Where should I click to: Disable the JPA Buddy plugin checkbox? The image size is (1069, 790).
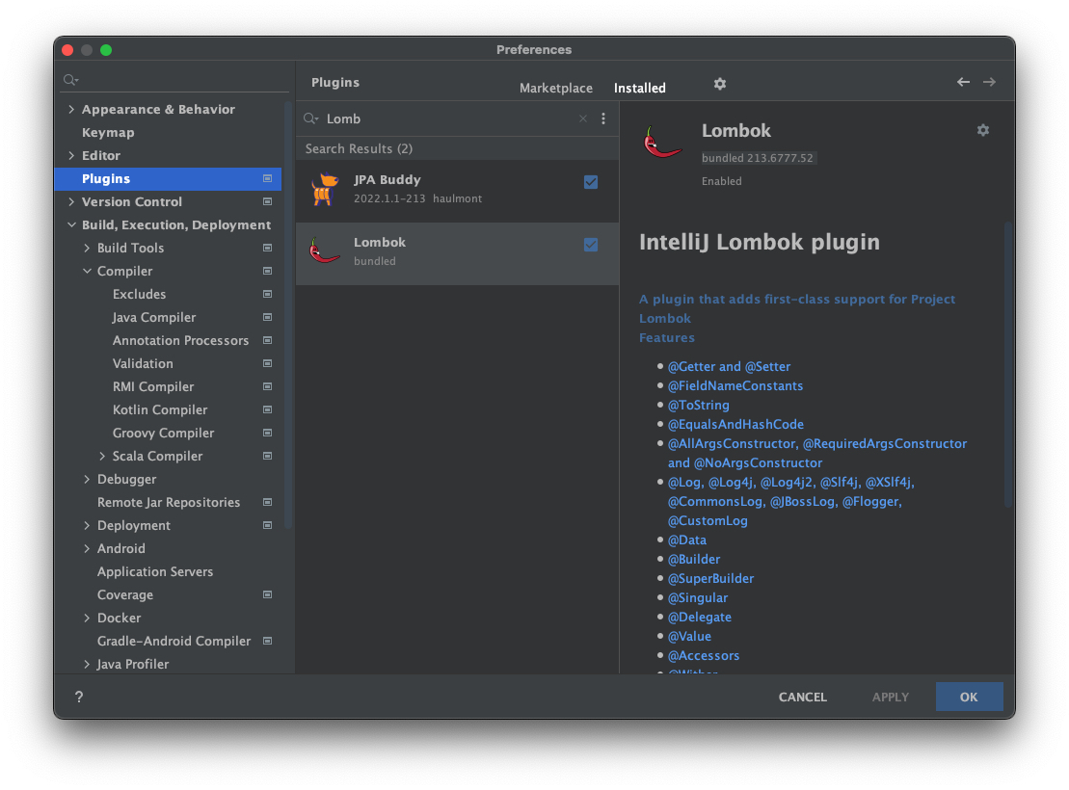[590, 182]
